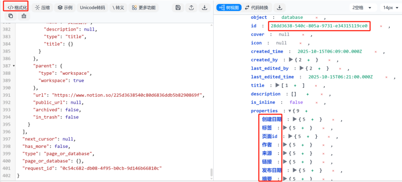Delete the id row with red x
This screenshot has height=182, width=402.
pyautogui.click(x=381, y=26)
